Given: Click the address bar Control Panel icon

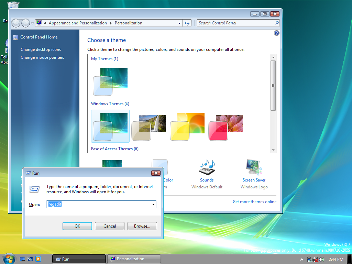Looking at the screenshot, I should pos(39,23).
